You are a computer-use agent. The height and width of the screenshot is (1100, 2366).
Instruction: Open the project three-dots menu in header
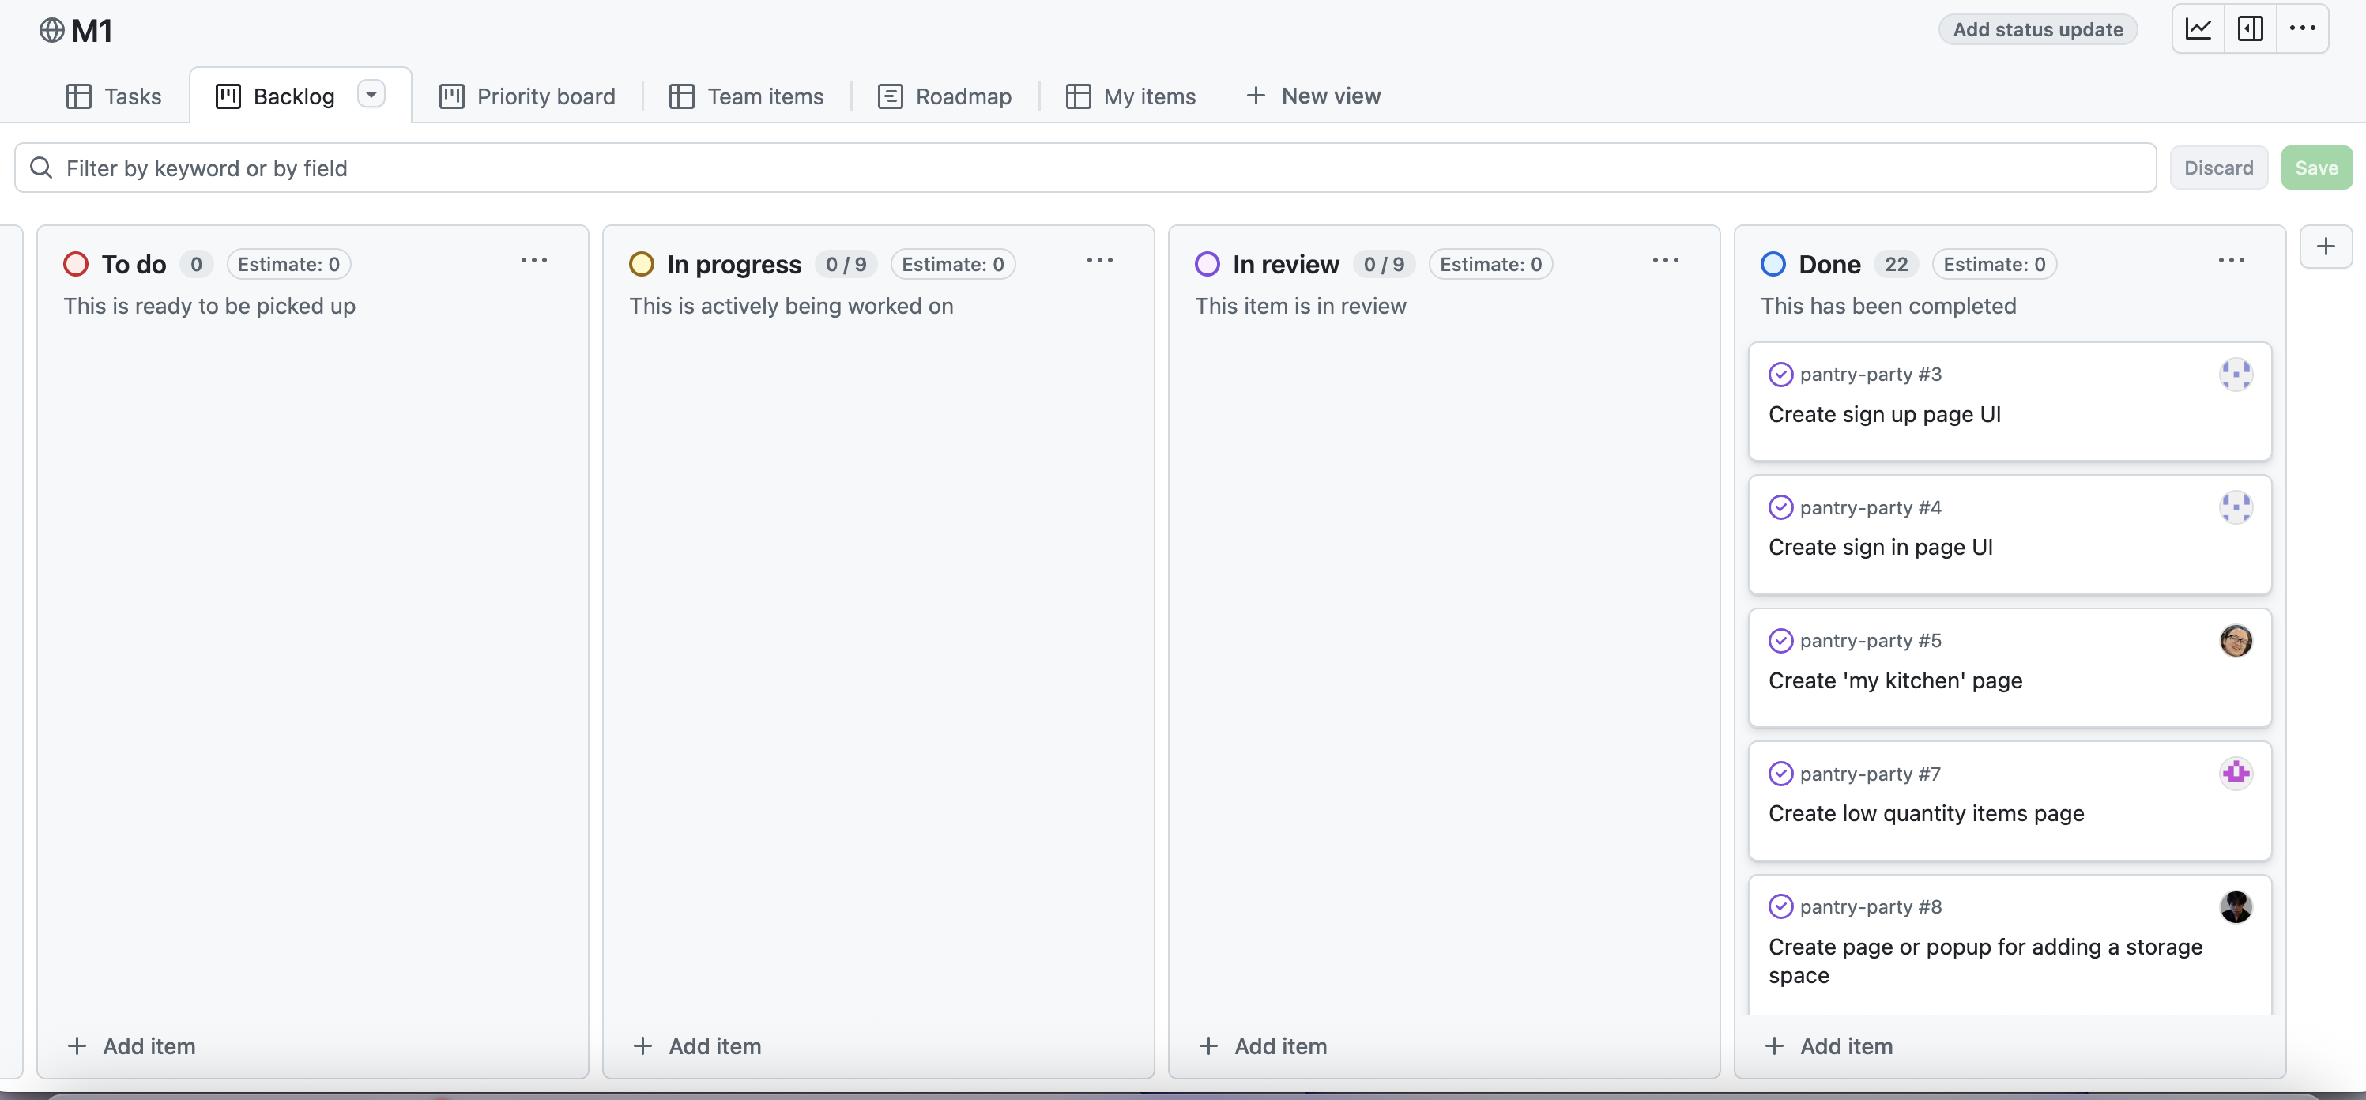2302,28
